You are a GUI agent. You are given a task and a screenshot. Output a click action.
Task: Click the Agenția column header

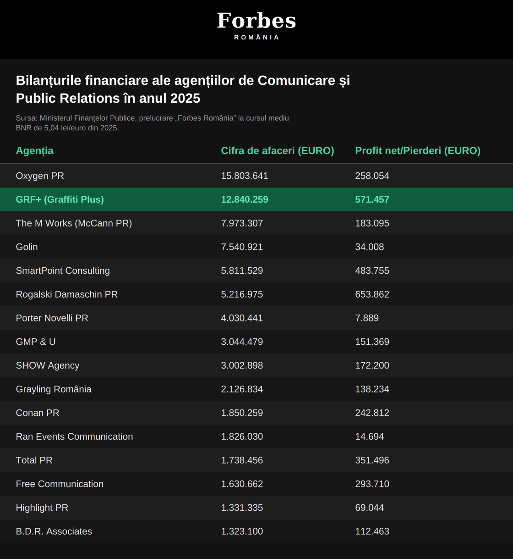[35, 151]
